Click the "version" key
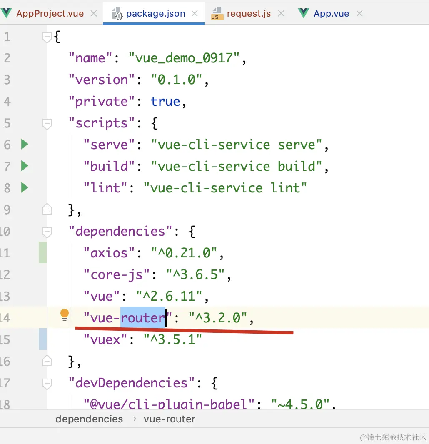The height and width of the screenshot is (444, 429). 102,80
